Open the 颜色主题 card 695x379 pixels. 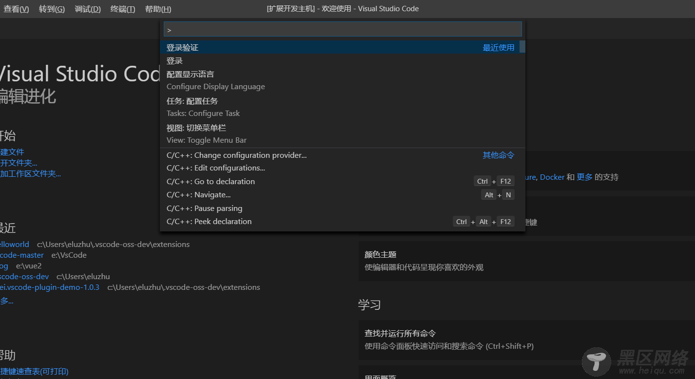point(527,261)
